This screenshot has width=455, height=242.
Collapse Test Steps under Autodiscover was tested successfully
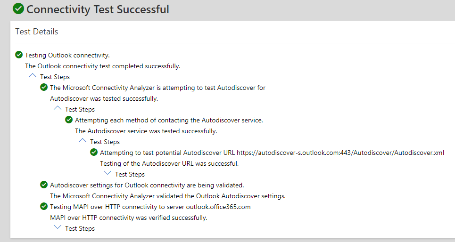58,108
